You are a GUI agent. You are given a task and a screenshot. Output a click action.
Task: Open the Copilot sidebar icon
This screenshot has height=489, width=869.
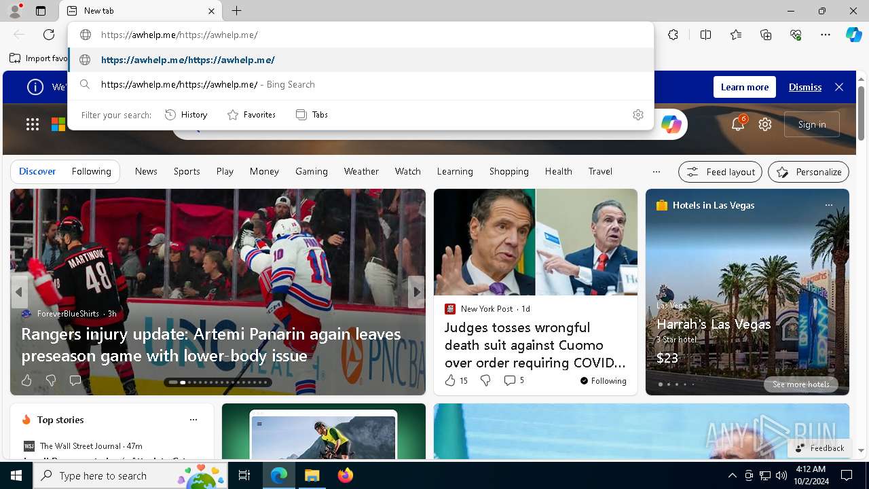click(853, 35)
